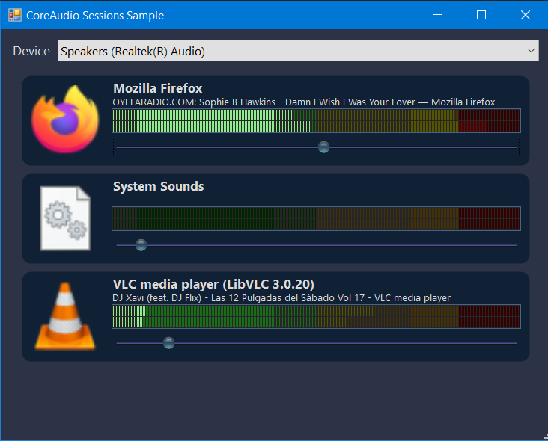Click the System Sounds gear document icon

(65, 218)
